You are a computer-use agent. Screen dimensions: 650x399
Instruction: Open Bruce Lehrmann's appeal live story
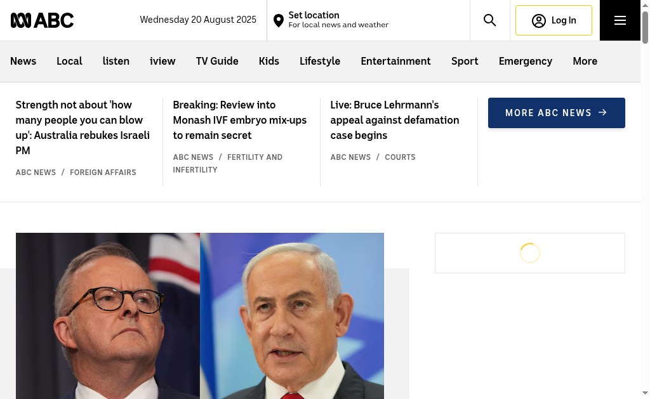pyautogui.click(x=395, y=120)
